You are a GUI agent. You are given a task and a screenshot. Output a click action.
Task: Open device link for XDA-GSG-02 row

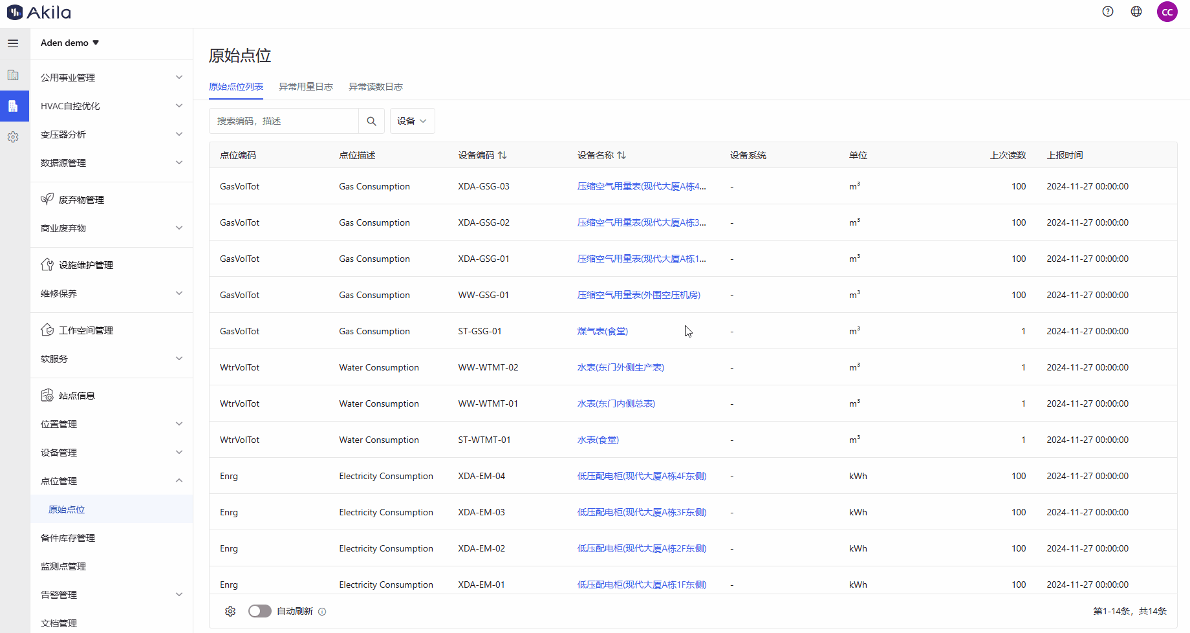click(642, 222)
